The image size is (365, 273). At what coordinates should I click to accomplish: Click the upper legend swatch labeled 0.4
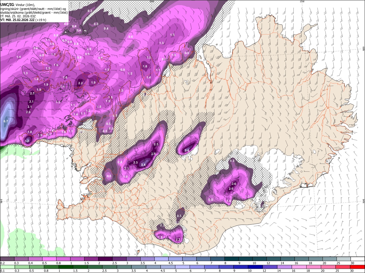tap(35, 259)
